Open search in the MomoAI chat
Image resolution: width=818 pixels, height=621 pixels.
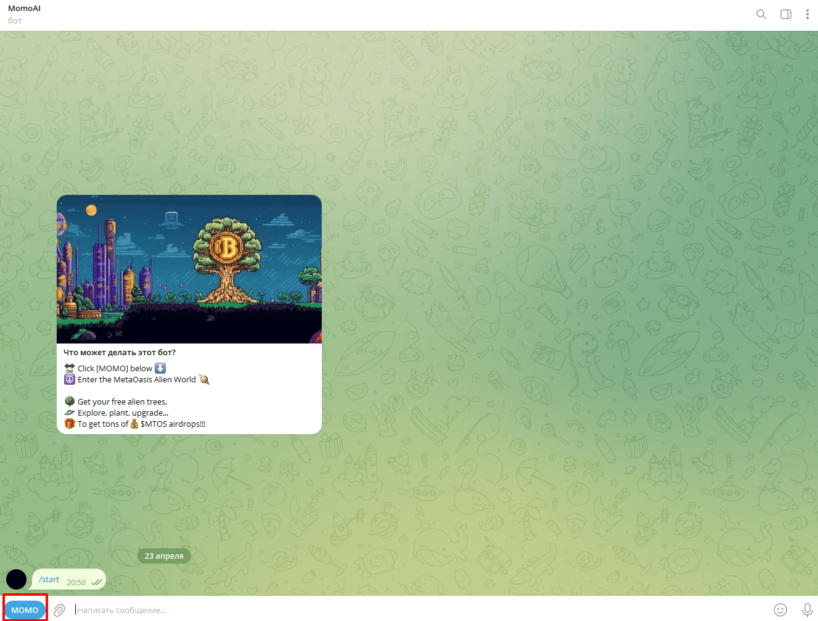(x=761, y=14)
